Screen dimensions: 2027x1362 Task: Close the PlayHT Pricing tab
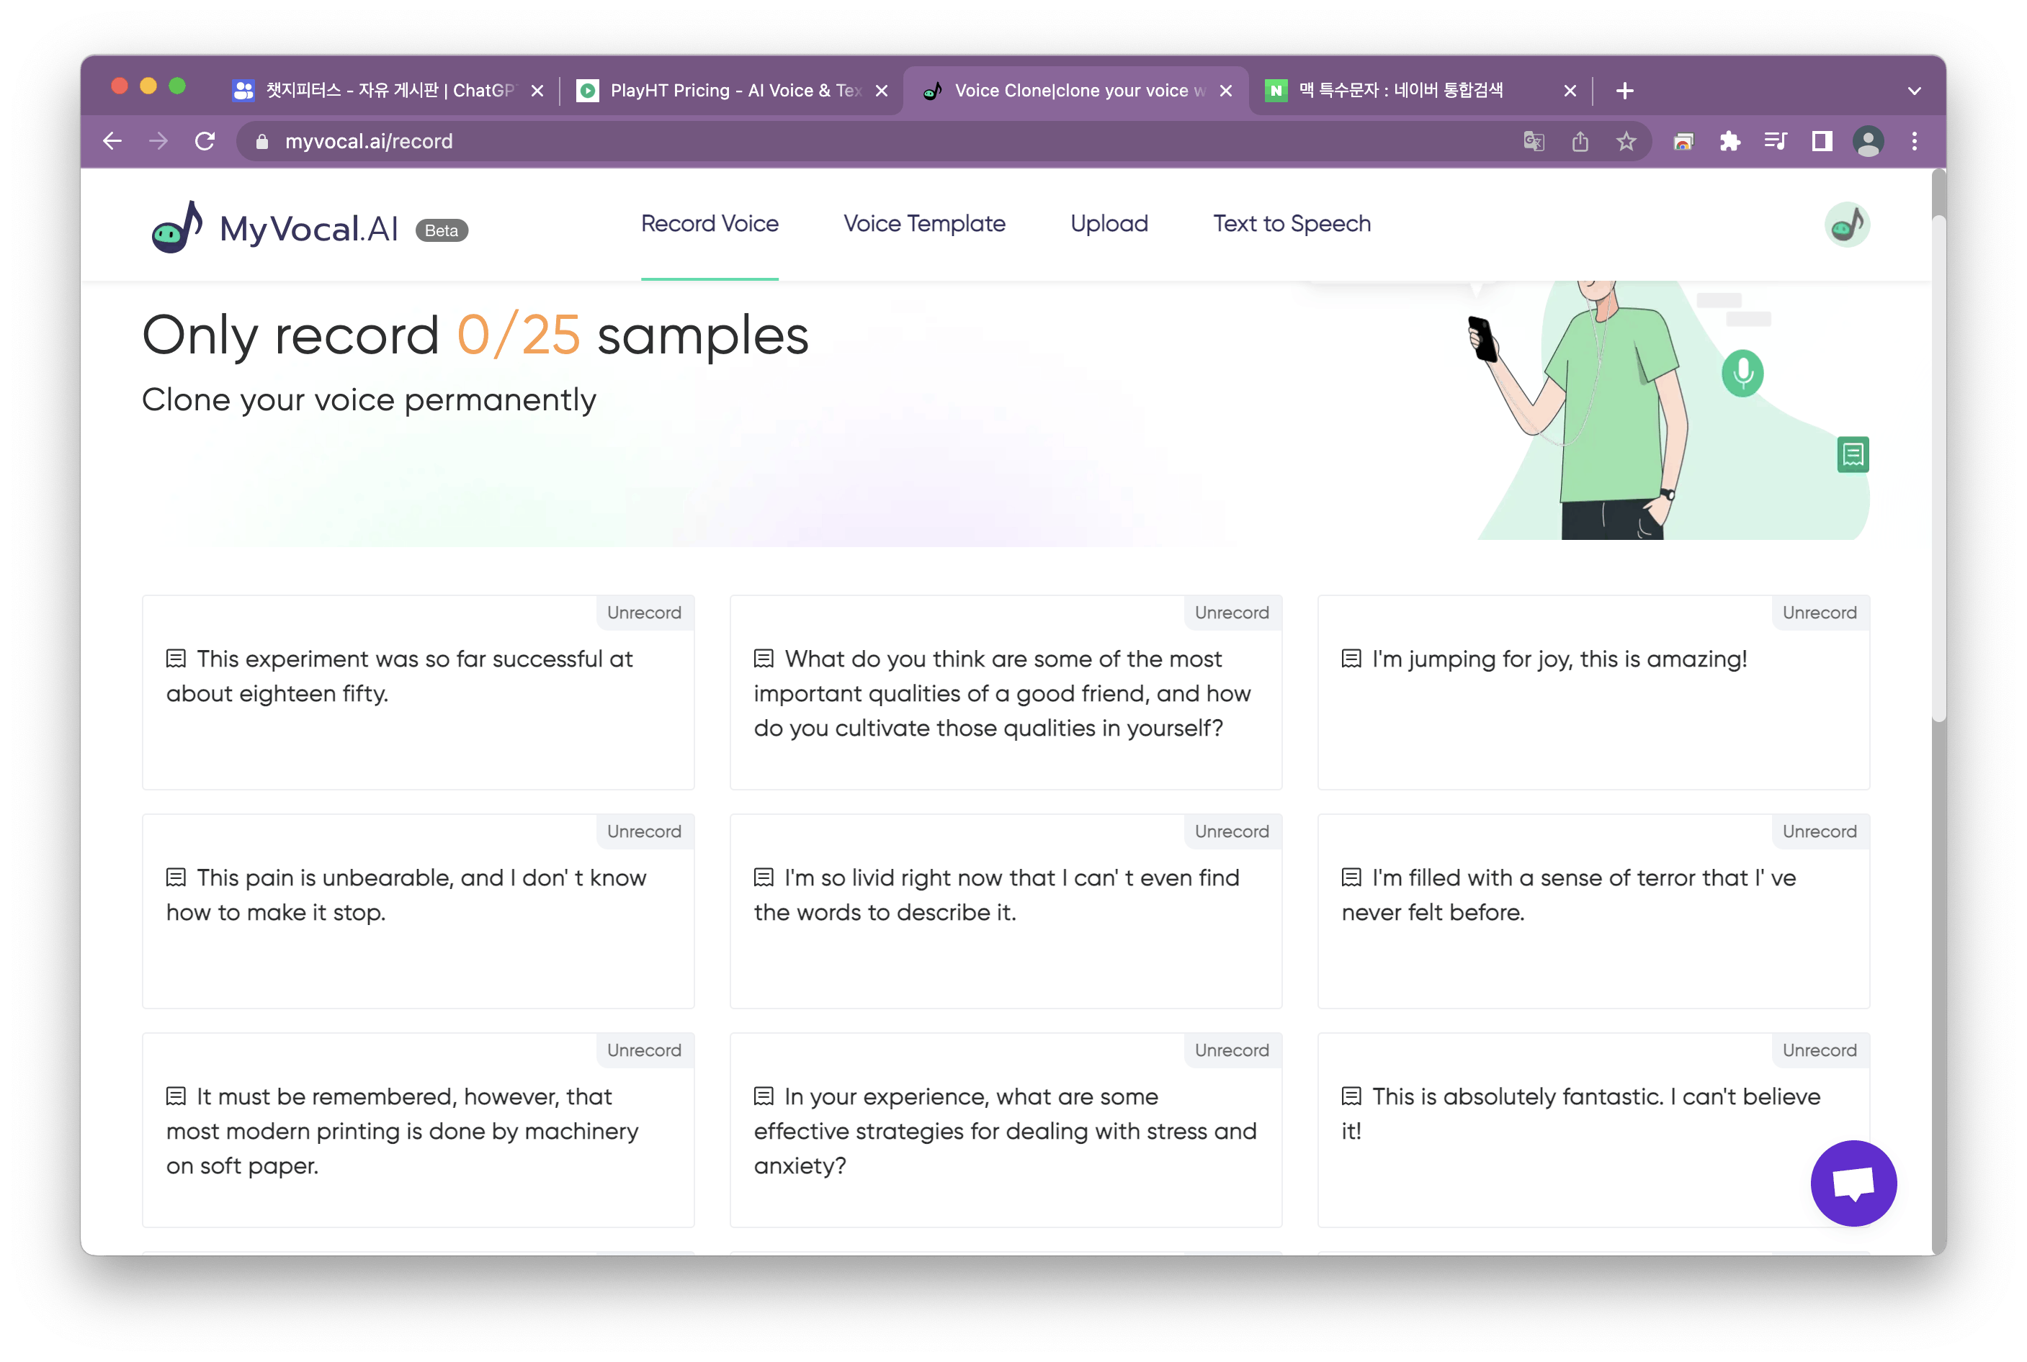882,90
